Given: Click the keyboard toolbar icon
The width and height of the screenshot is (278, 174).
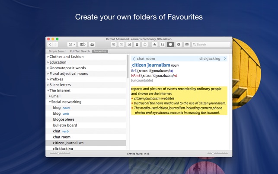Looking at the screenshot, I should point(187,45).
